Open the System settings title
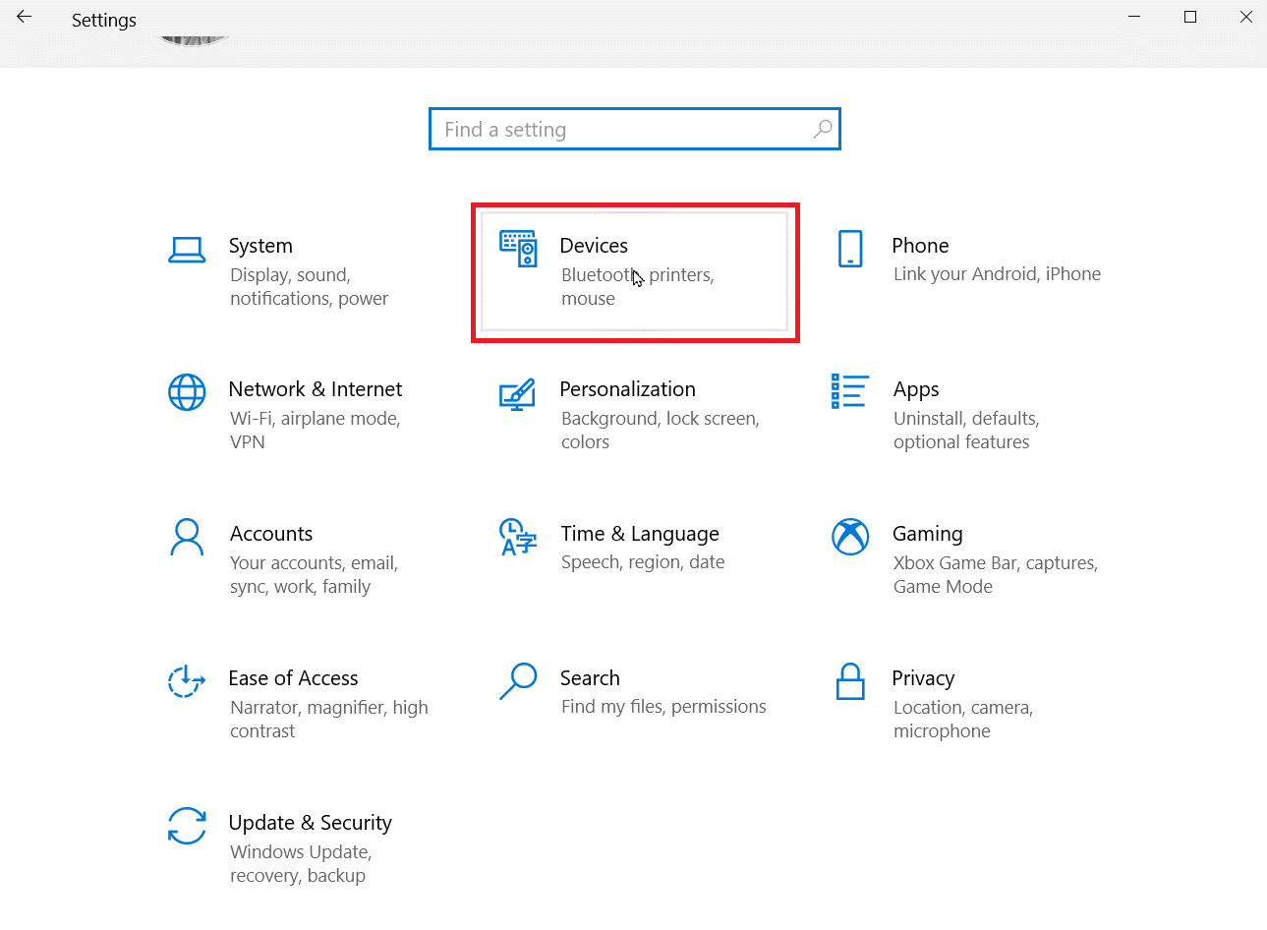1267x930 pixels. coord(260,246)
